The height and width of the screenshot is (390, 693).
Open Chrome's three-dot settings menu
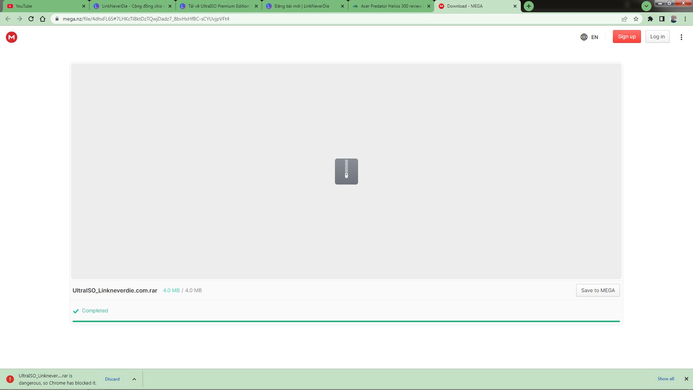click(x=685, y=19)
